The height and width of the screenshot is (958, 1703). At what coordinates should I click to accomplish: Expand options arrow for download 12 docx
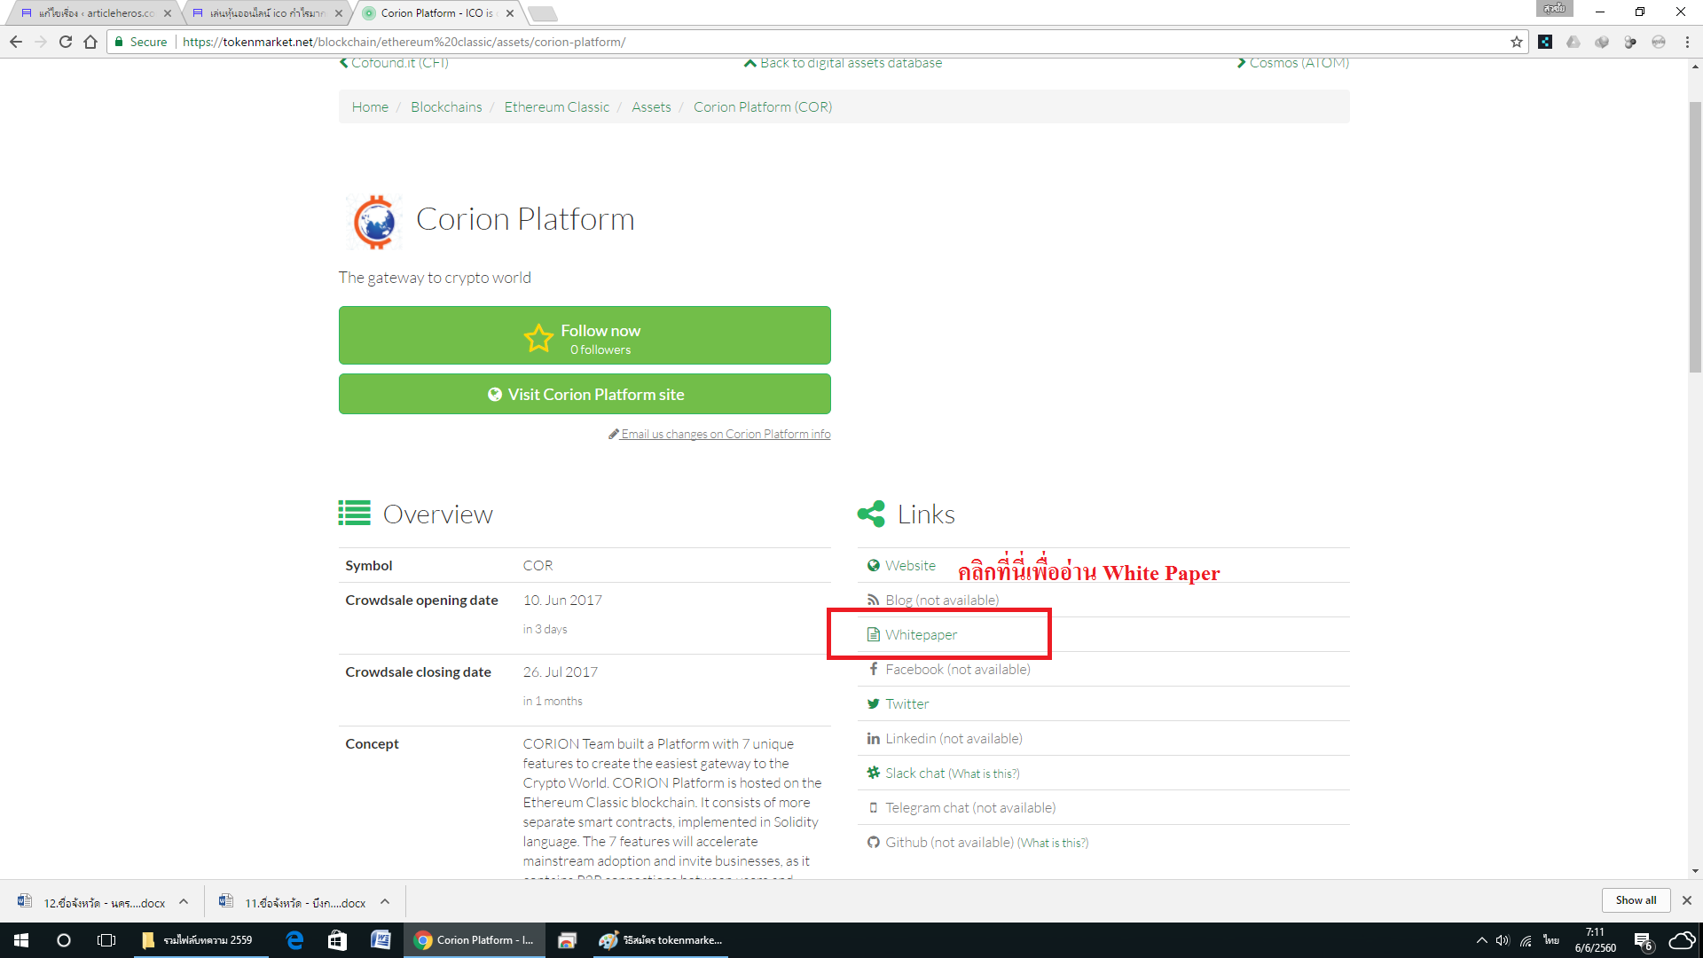(x=184, y=901)
